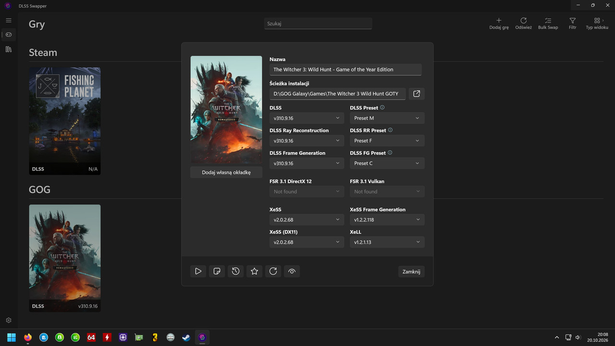Open Settings gear in the sidebar
The height and width of the screenshot is (346, 615).
coord(8,321)
